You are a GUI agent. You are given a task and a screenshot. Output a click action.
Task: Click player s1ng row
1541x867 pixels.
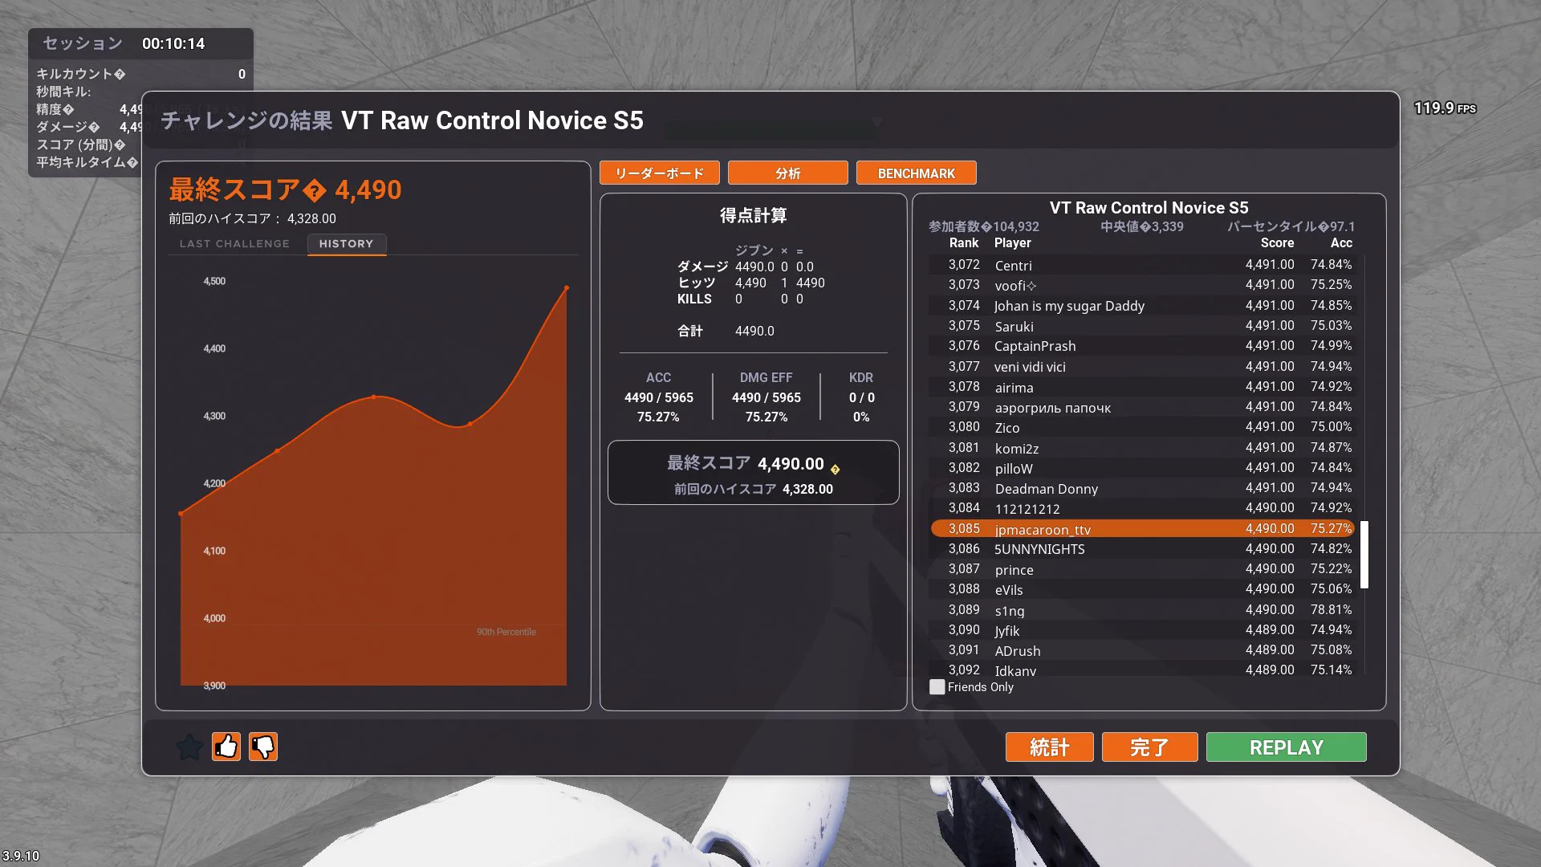(x=1142, y=610)
